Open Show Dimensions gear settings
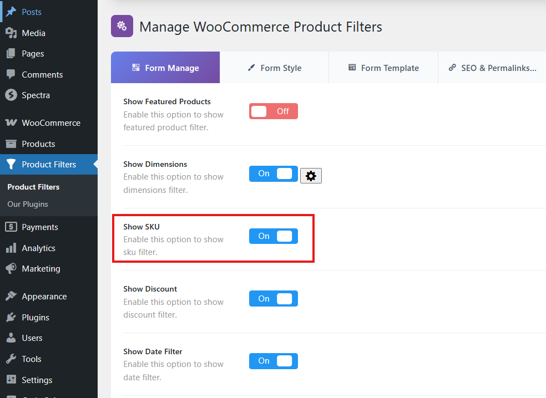 click(311, 176)
